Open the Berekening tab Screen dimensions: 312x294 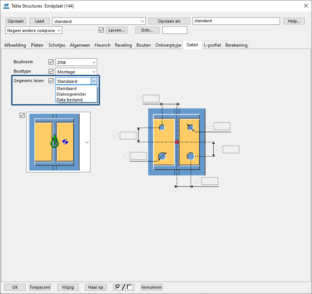click(x=236, y=45)
